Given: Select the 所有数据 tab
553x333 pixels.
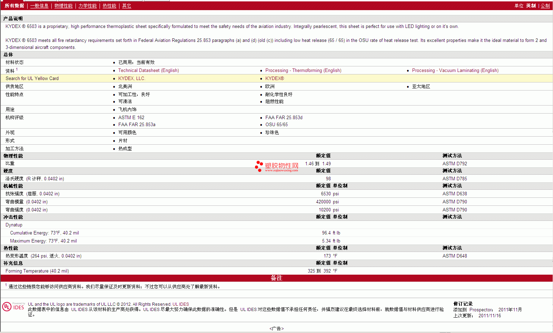Looking at the screenshot, I should (x=14, y=6).
